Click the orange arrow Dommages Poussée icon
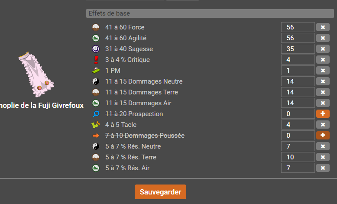The height and width of the screenshot is (204, 337). pos(96,136)
